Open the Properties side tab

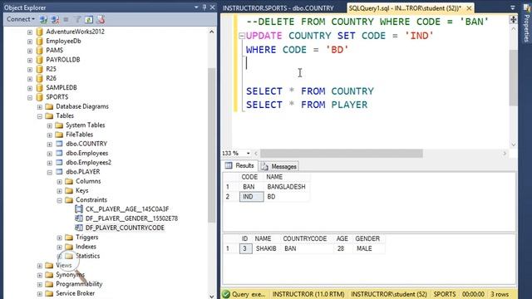click(526, 24)
